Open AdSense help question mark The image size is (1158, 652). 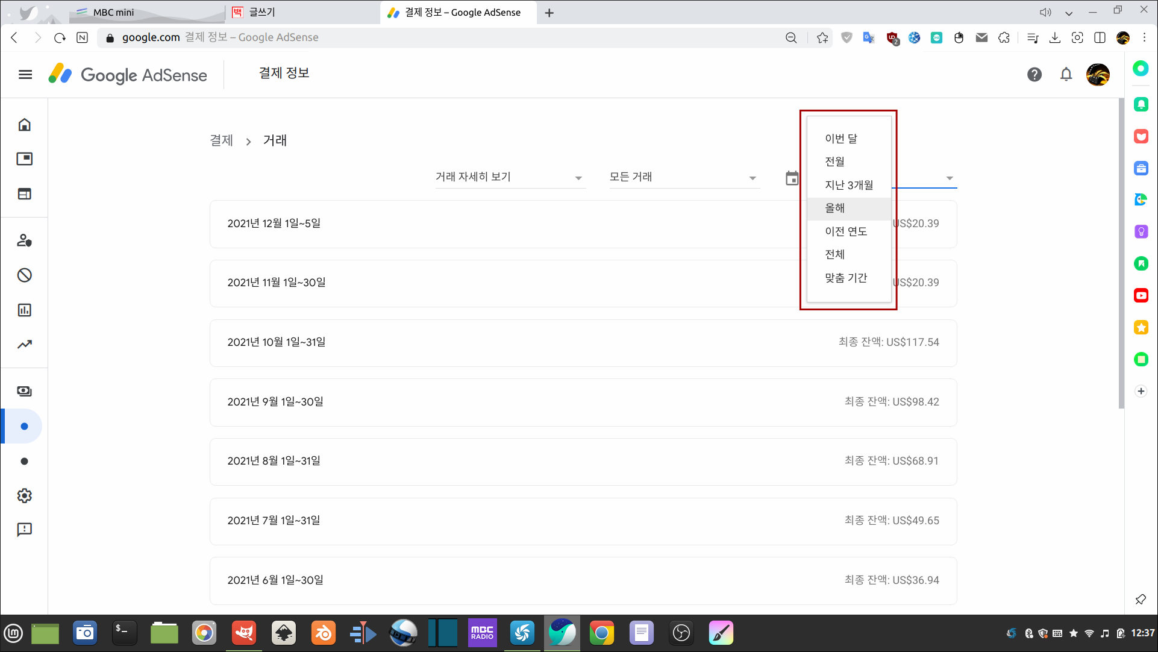(x=1034, y=74)
